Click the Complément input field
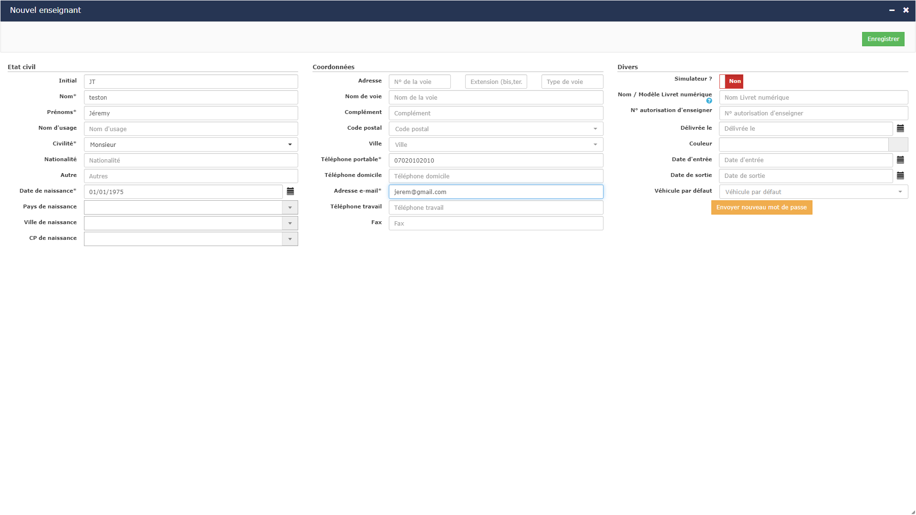Viewport: 916px width, 515px height. (496, 113)
